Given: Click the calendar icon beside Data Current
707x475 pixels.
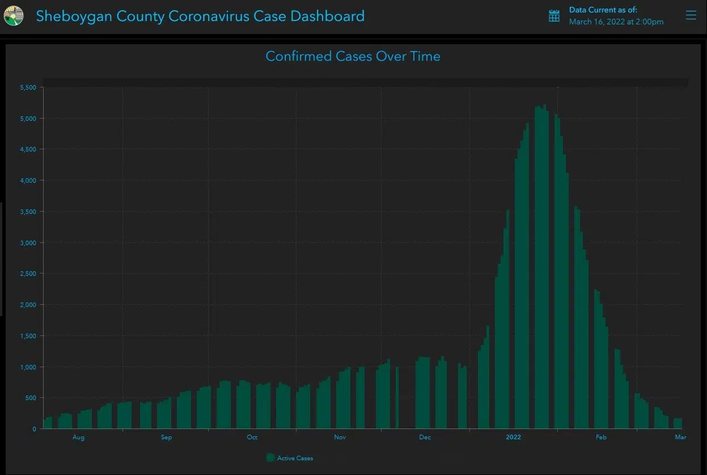Looking at the screenshot, I should [x=554, y=16].
